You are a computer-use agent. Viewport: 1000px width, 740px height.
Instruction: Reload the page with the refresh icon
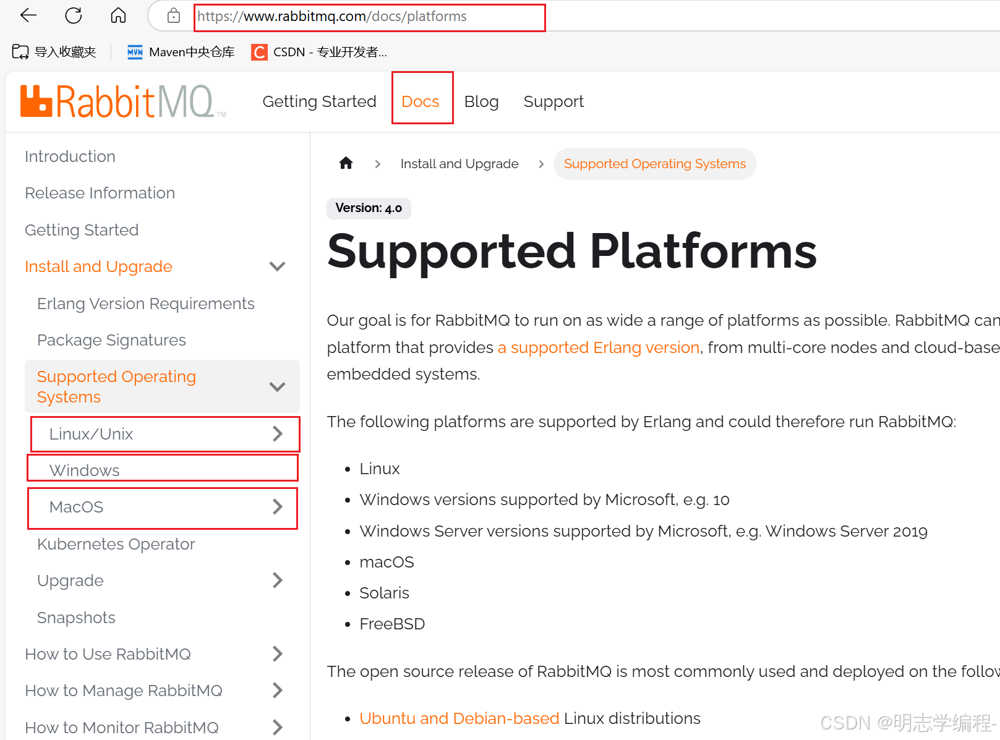[x=74, y=15]
